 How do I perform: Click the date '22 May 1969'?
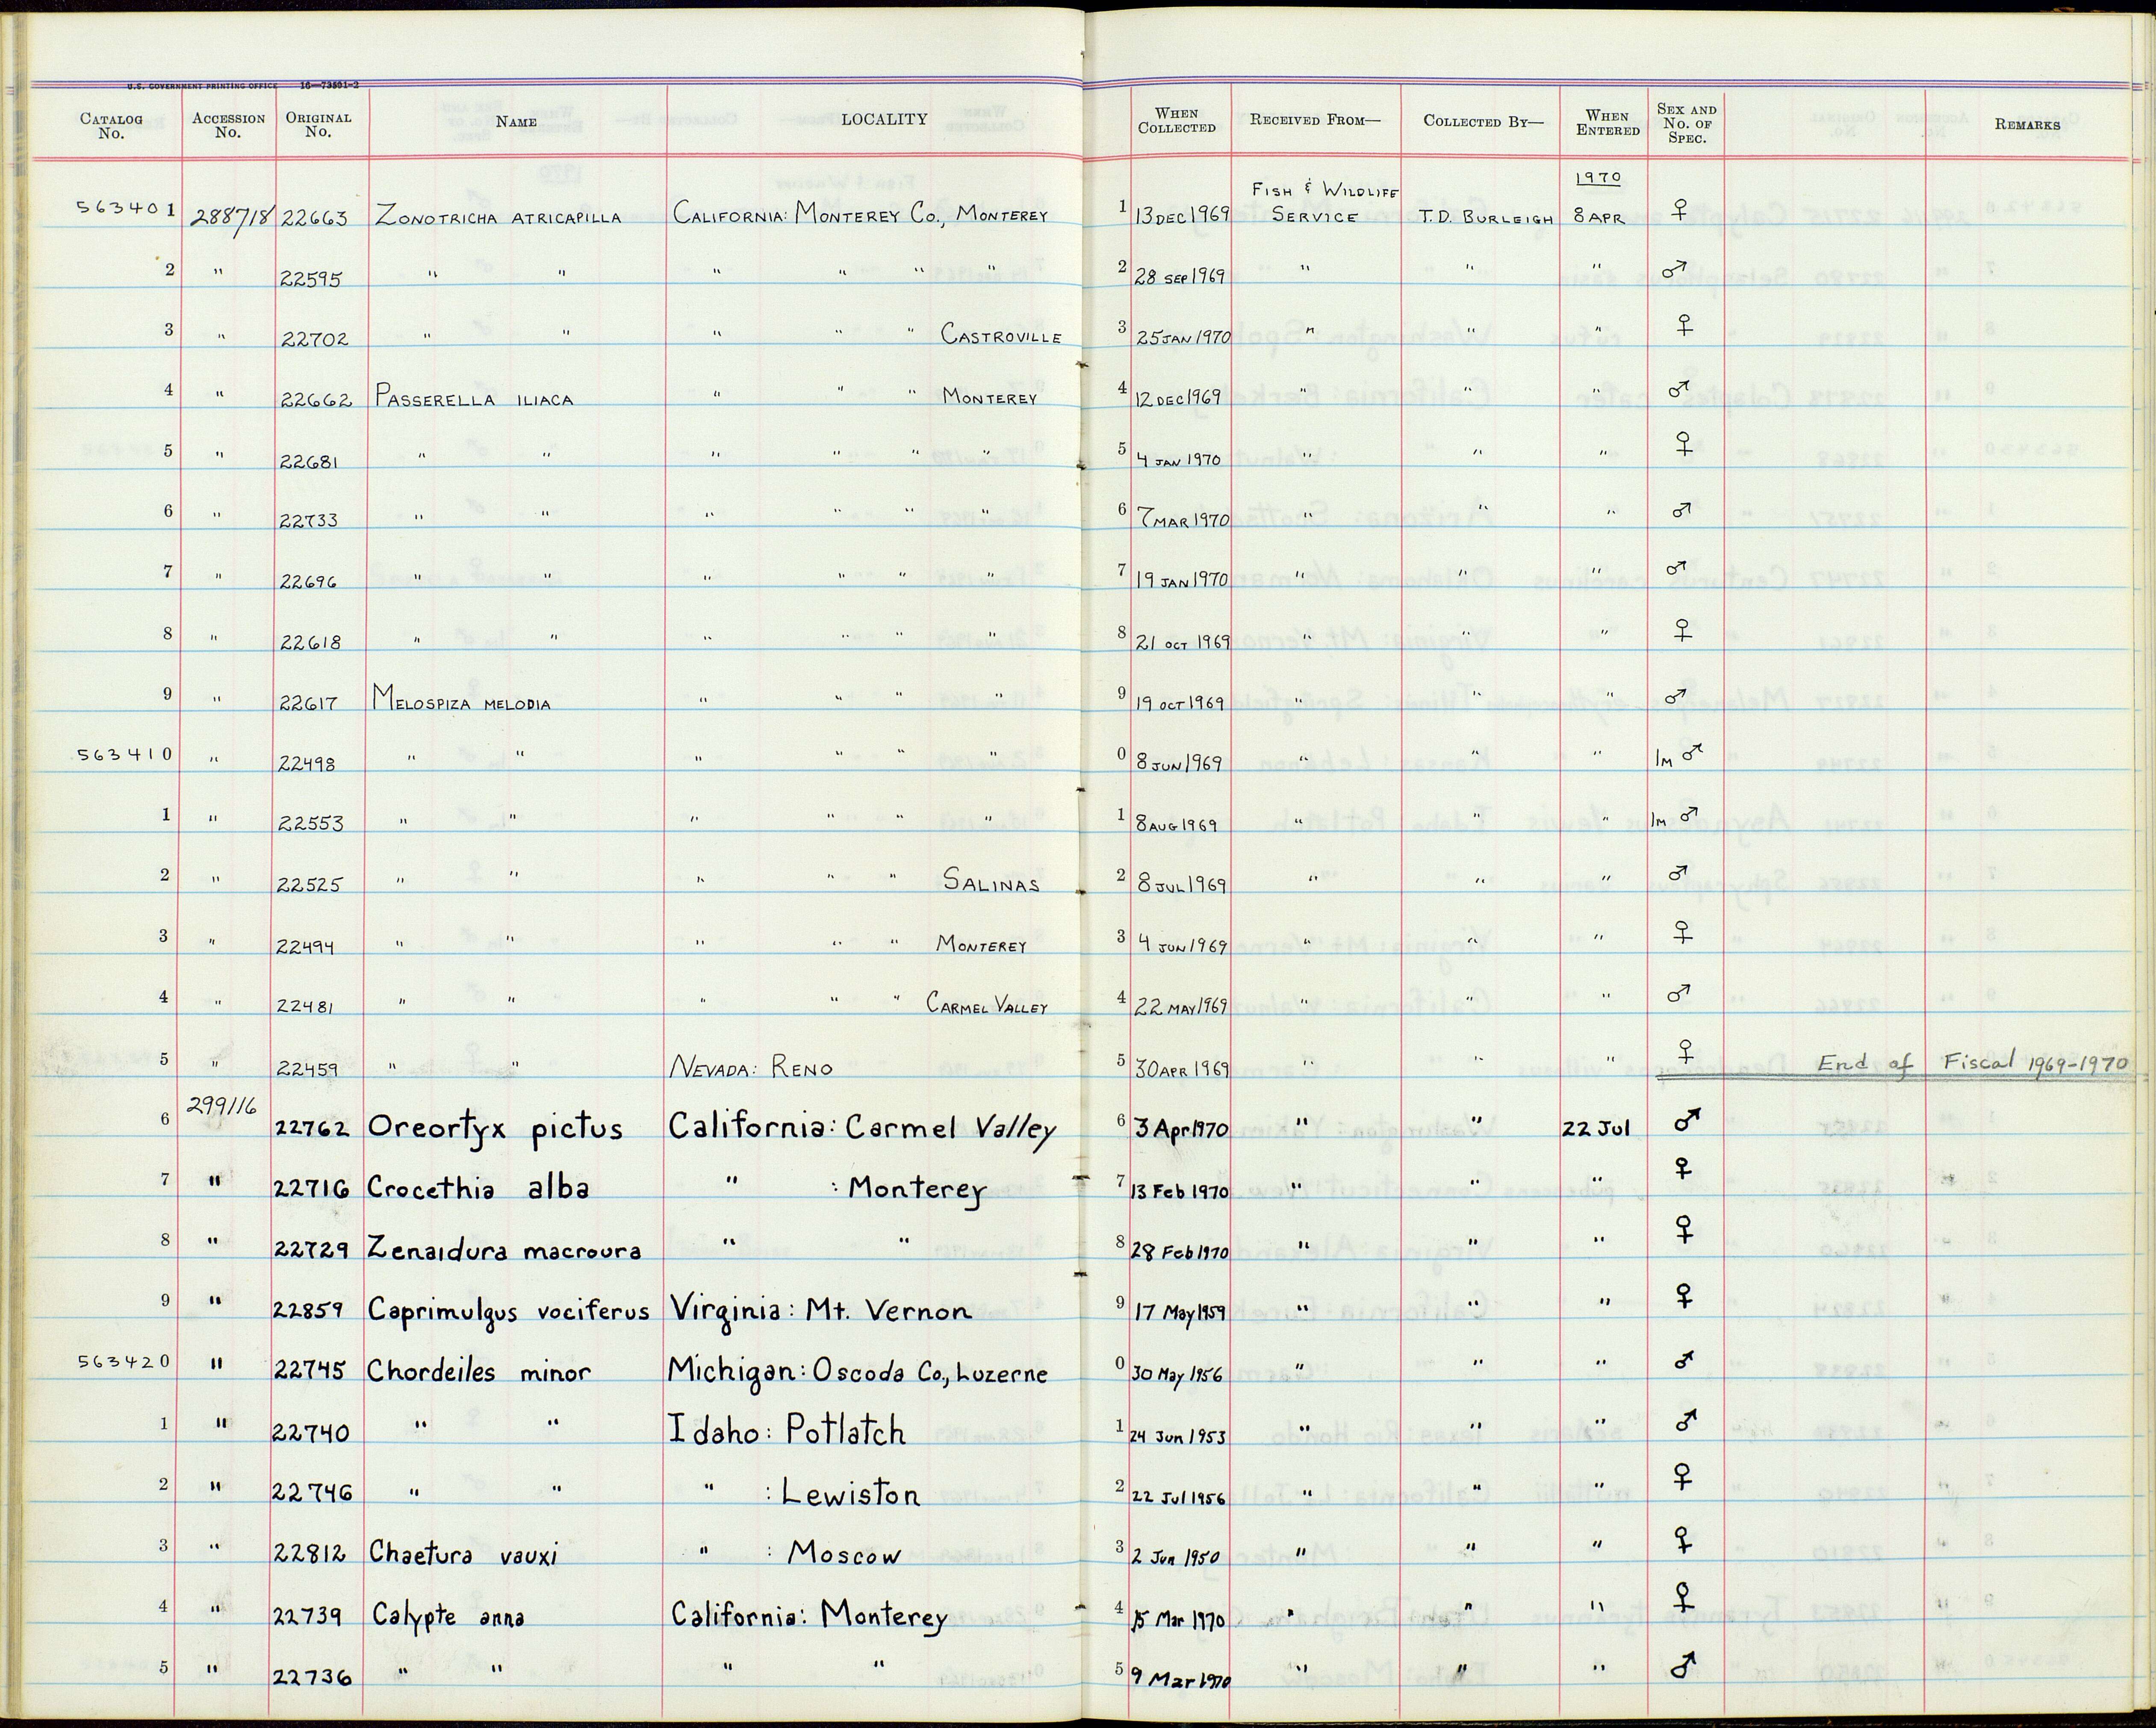click(x=1181, y=1006)
